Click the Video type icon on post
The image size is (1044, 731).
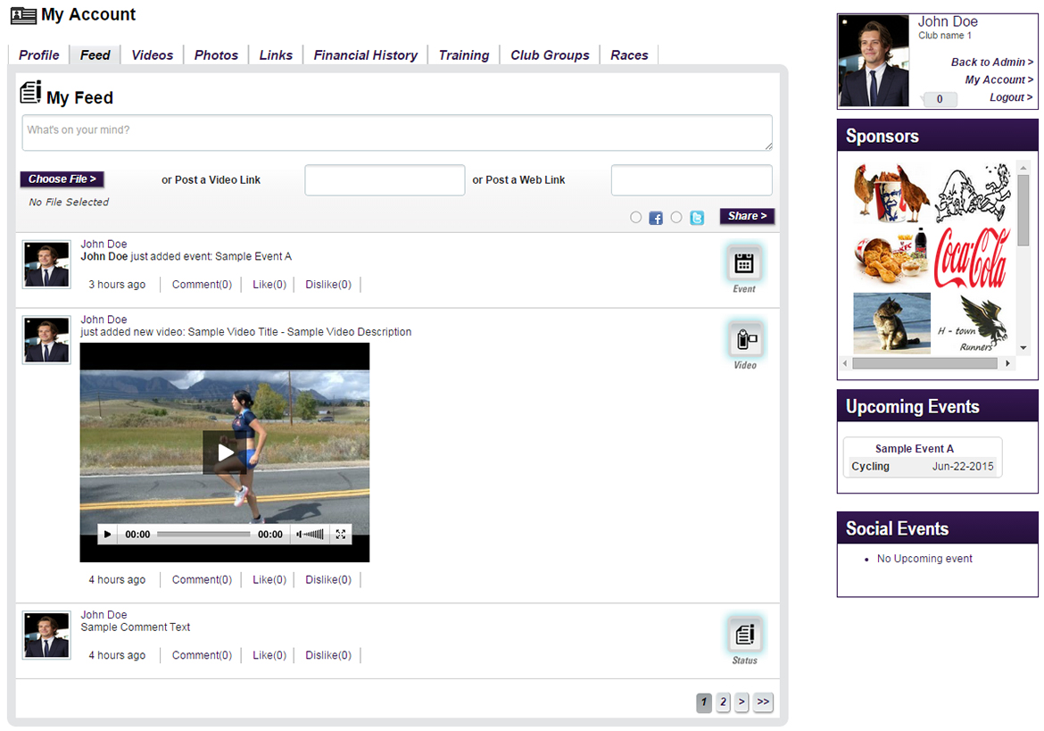[744, 340]
